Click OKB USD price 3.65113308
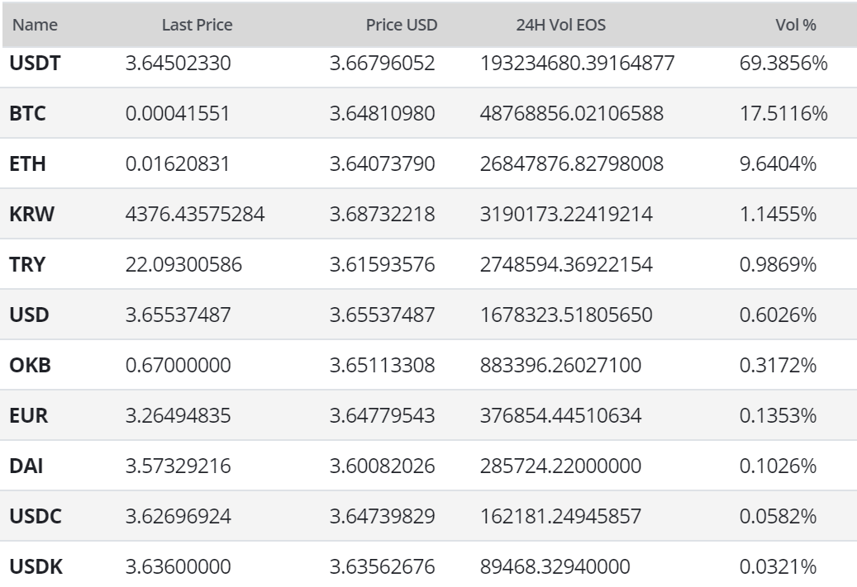Viewport: 857px width, 587px height. (382, 365)
